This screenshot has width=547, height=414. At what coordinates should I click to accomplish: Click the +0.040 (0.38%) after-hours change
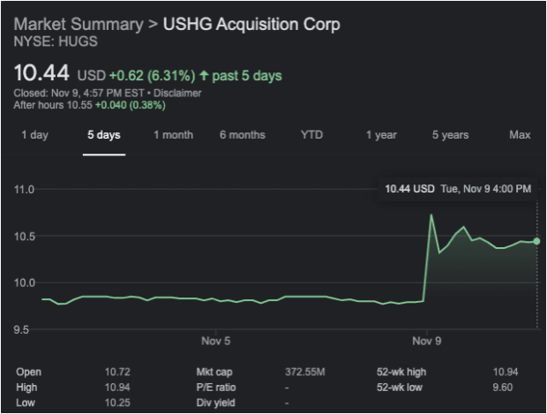coord(131,105)
